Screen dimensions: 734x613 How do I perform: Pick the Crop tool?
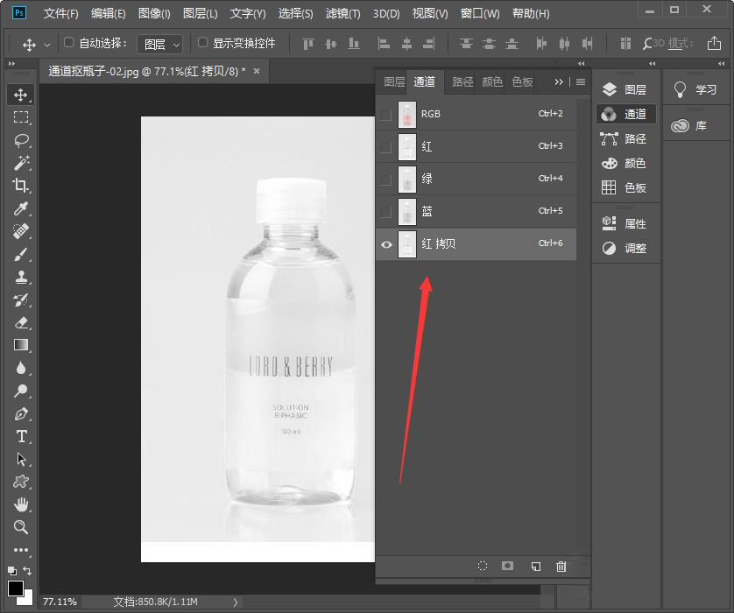(x=21, y=186)
